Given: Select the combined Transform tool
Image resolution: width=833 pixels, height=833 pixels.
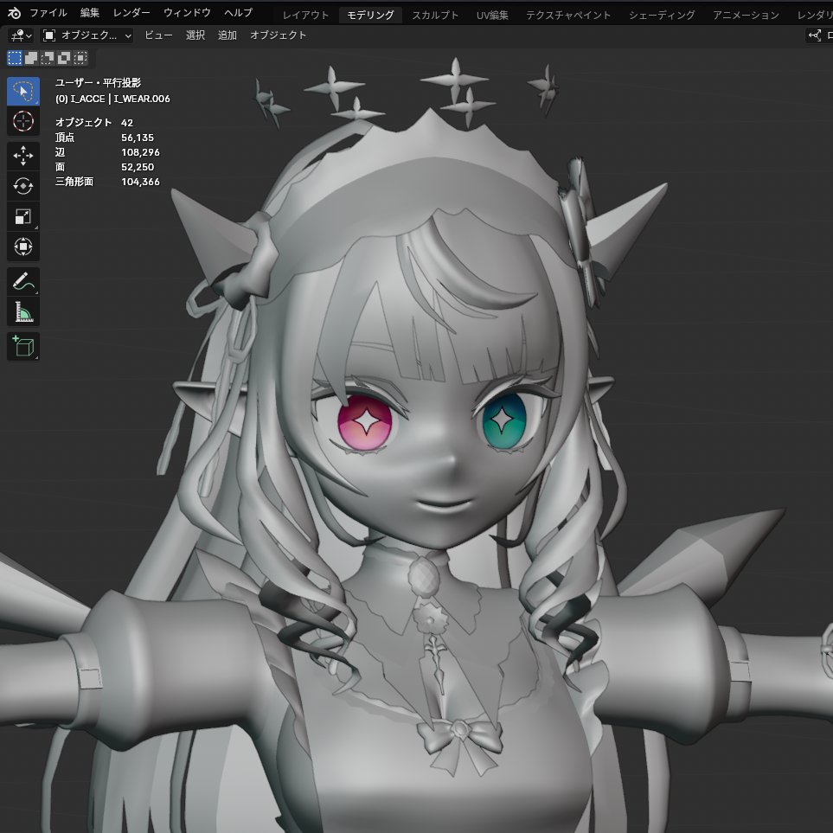Looking at the screenshot, I should 22,247.
